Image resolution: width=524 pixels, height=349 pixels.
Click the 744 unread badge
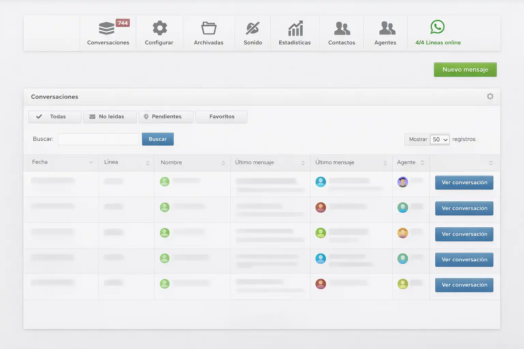coord(123,23)
